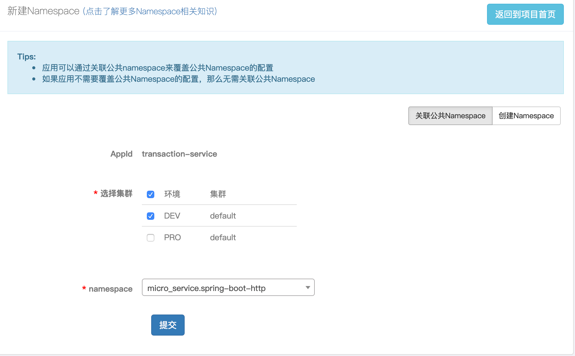Open the namespace dropdown showing micro_service.spring-boot-http
The image size is (575, 356).
pyautogui.click(x=223, y=288)
